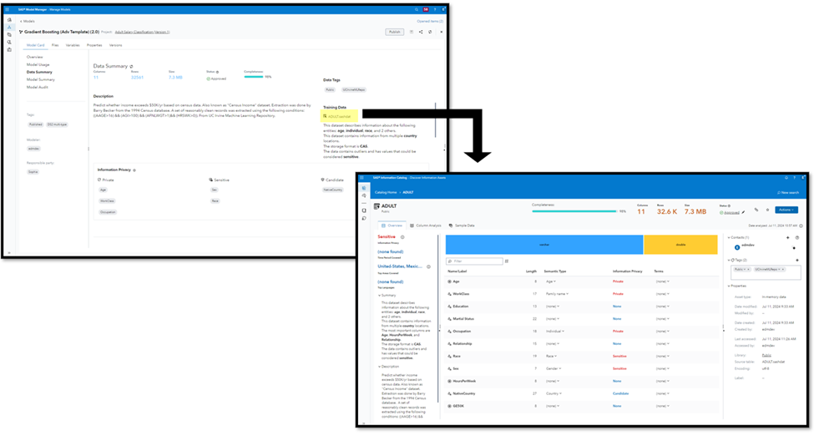This screenshot has width=814, height=436.
Task: Click first icon in Model Manager left sidebar
Action: click(9, 20)
